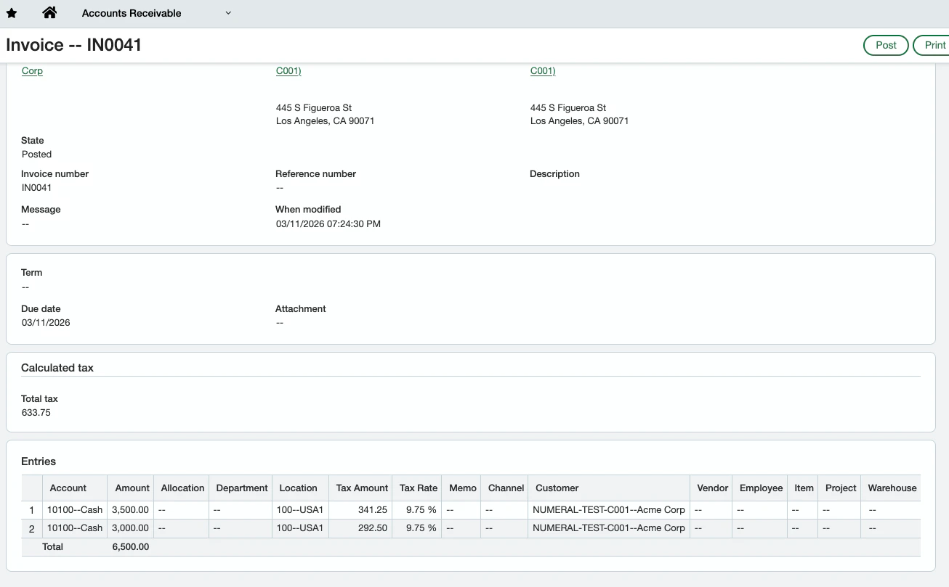Click row 1 customer NUMERAL-TEST-C001--Acme Corp
The width and height of the screenshot is (949, 587).
[609, 510]
